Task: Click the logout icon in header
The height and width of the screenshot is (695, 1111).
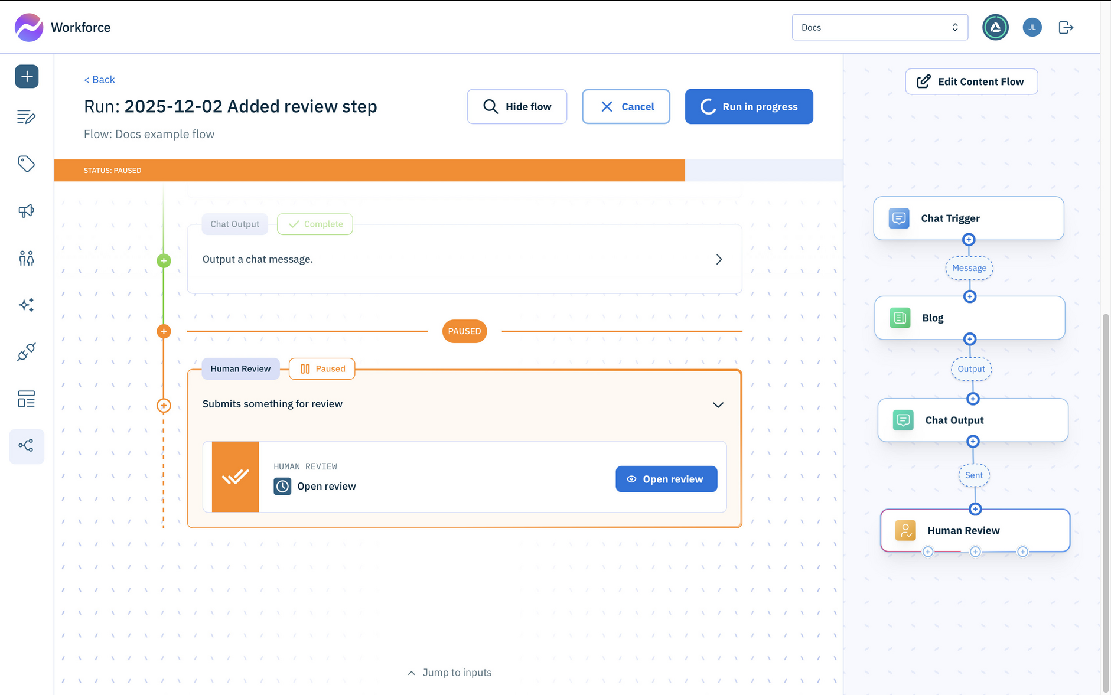Action: tap(1066, 28)
